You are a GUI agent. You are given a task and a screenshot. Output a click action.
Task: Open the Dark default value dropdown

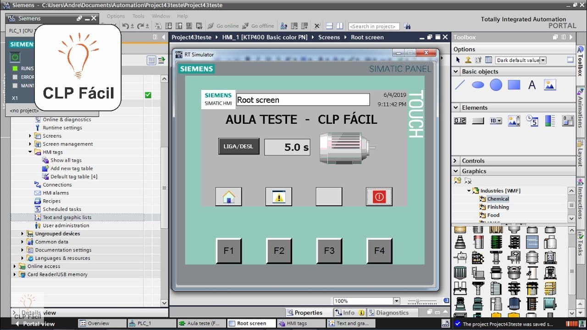pyautogui.click(x=543, y=60)
